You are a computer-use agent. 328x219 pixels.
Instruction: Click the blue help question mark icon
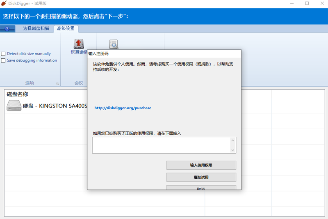pos(7,29)
